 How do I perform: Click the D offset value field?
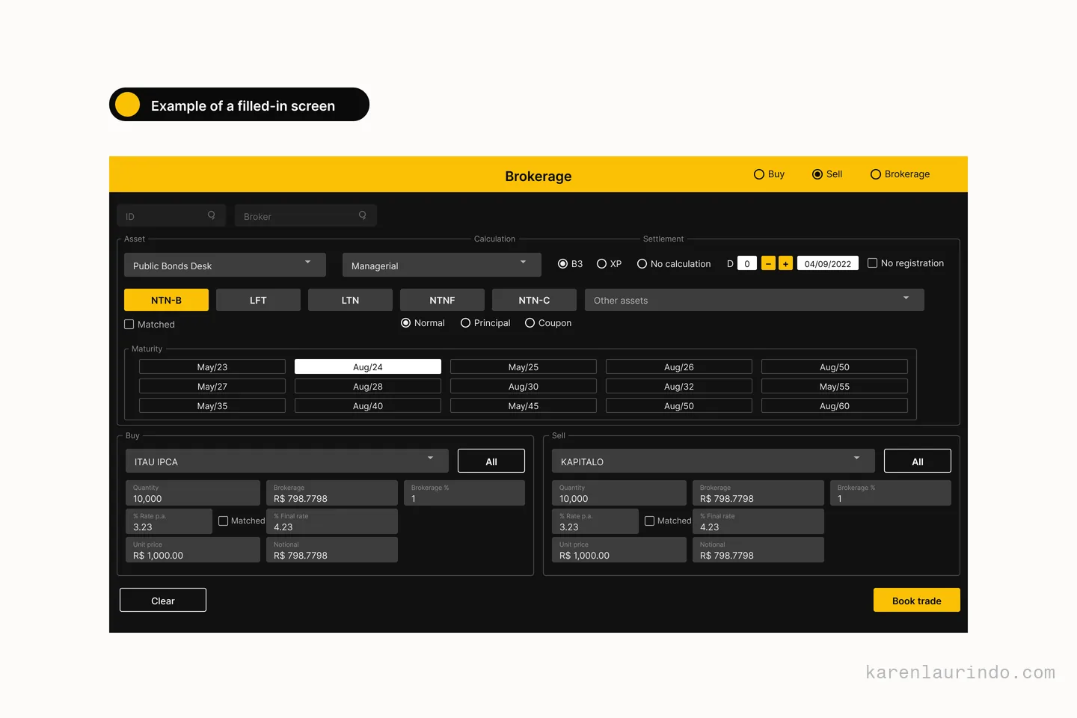[747, 263]
